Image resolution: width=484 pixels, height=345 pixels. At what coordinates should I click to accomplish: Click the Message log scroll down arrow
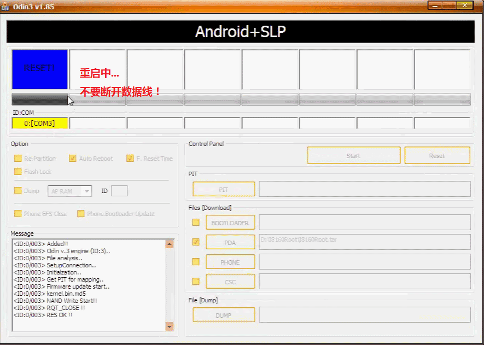170,326
